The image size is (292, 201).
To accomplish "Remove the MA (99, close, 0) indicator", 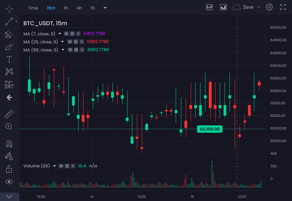I will 82,50.
